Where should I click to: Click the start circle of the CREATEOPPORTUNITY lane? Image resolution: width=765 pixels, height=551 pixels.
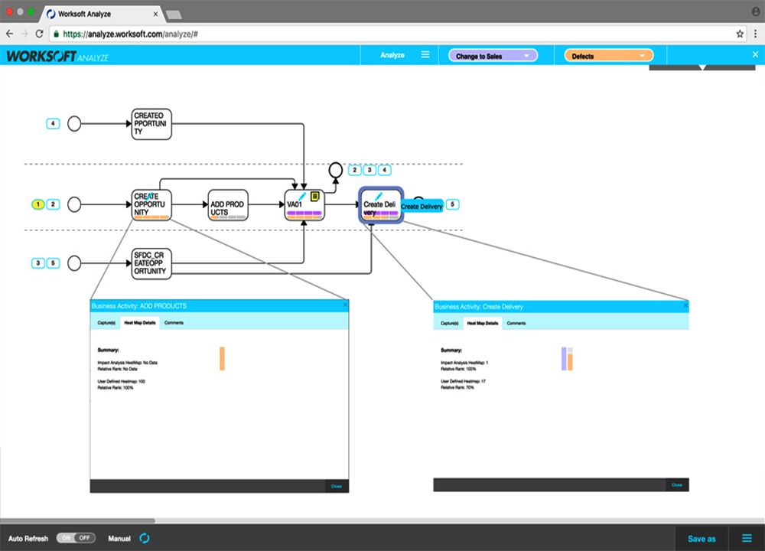(x=74, y=123)
